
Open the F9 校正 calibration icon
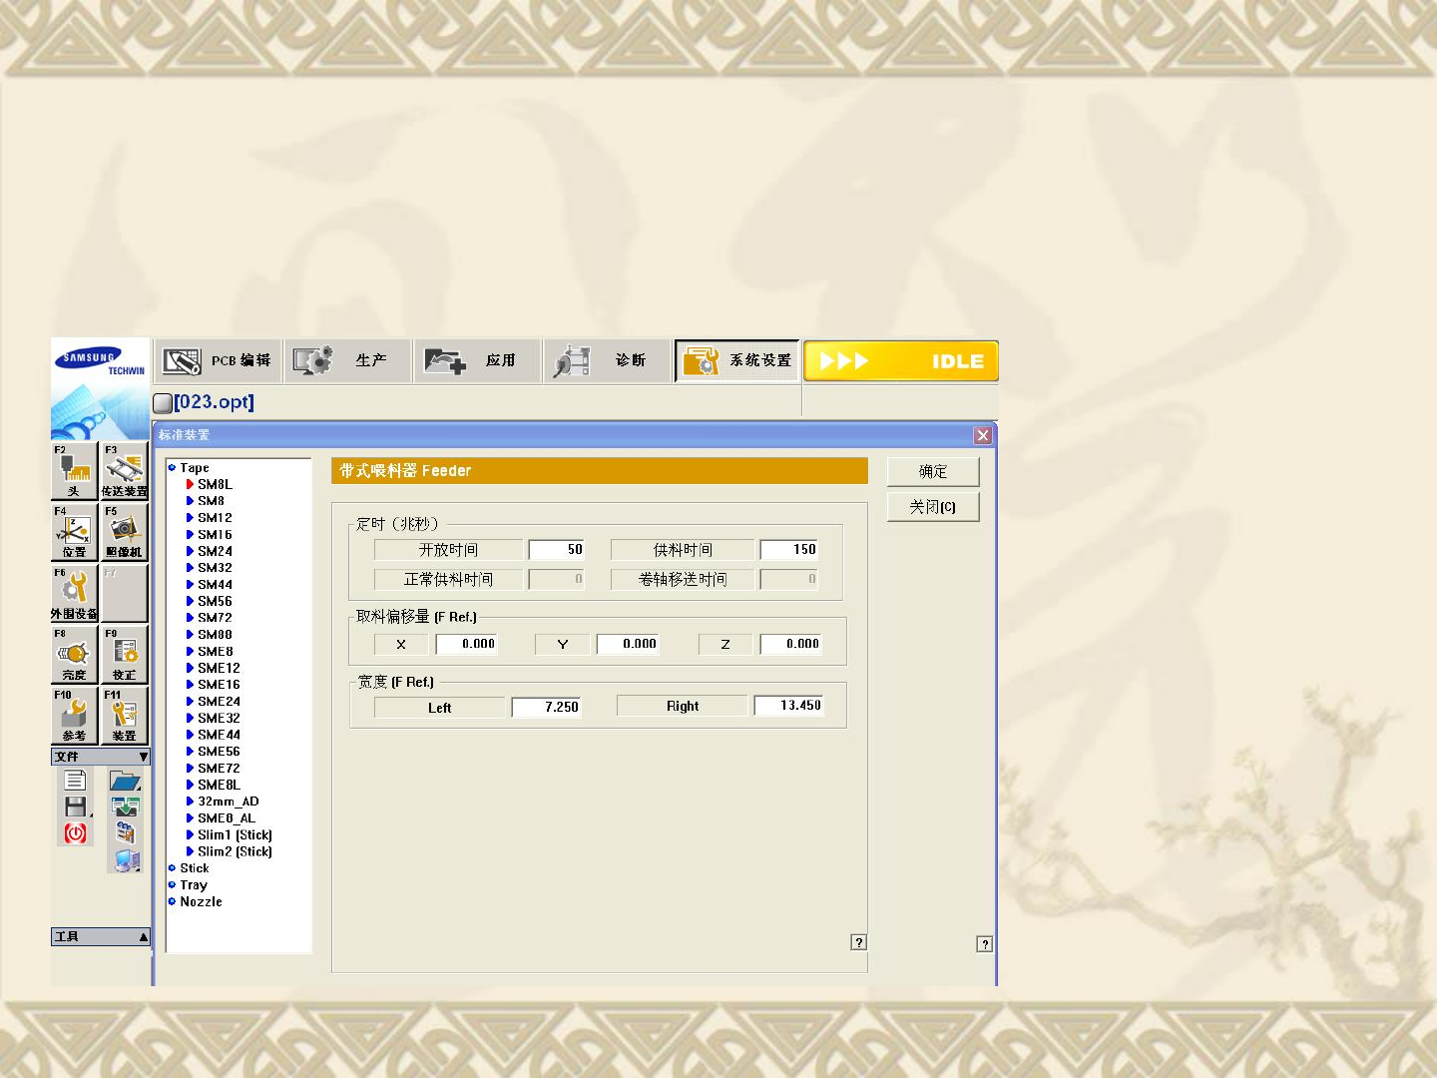(x=125, y=655)
